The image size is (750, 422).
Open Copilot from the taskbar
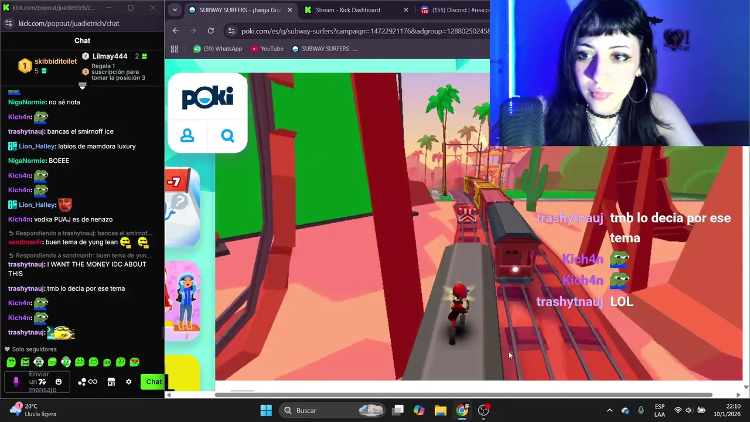(419, 410)
